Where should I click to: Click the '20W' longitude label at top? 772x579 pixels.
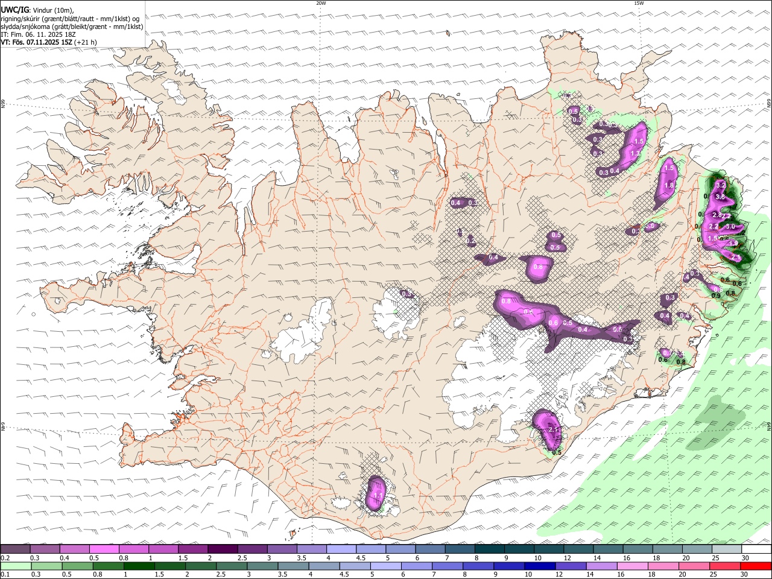[321, 3]
